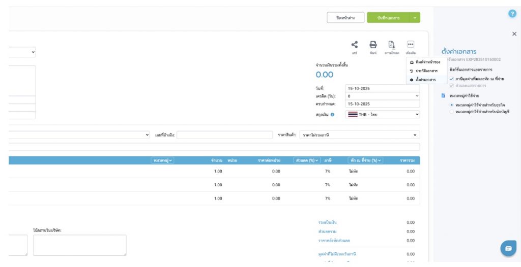
Task: Select ประวัติเอกสาร in the dropdown menu
Action: tap(426, 71)
